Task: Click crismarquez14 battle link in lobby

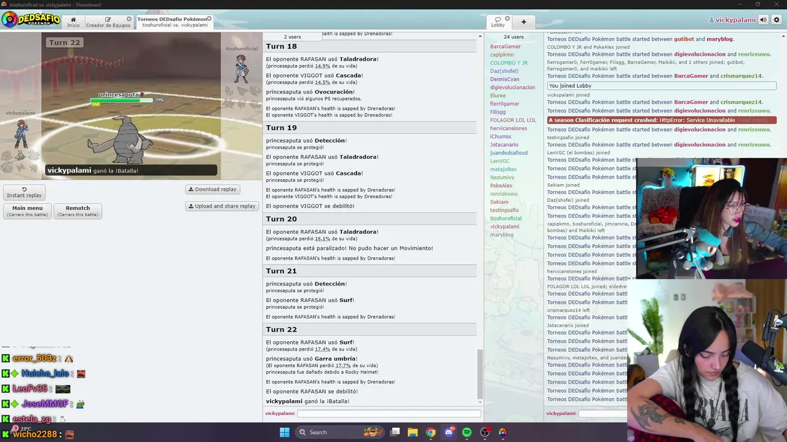Action: 742,76
